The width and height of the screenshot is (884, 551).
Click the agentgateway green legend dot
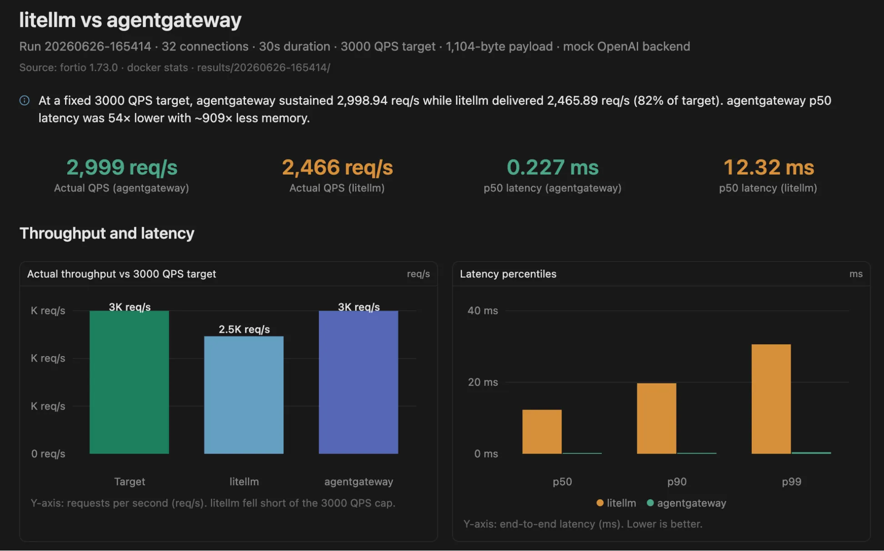point(650,503)
